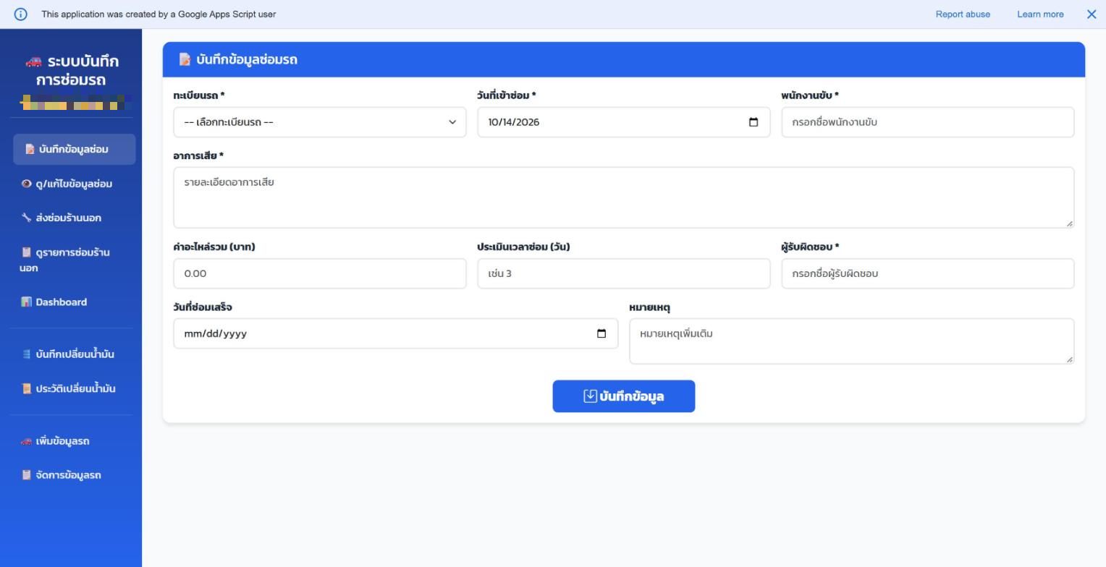The width and height of the screenshot is (1106, 567).
Task: Open the บันทึกเปลี่ยนน้ำมัน sidebar item
Action: 74,354
